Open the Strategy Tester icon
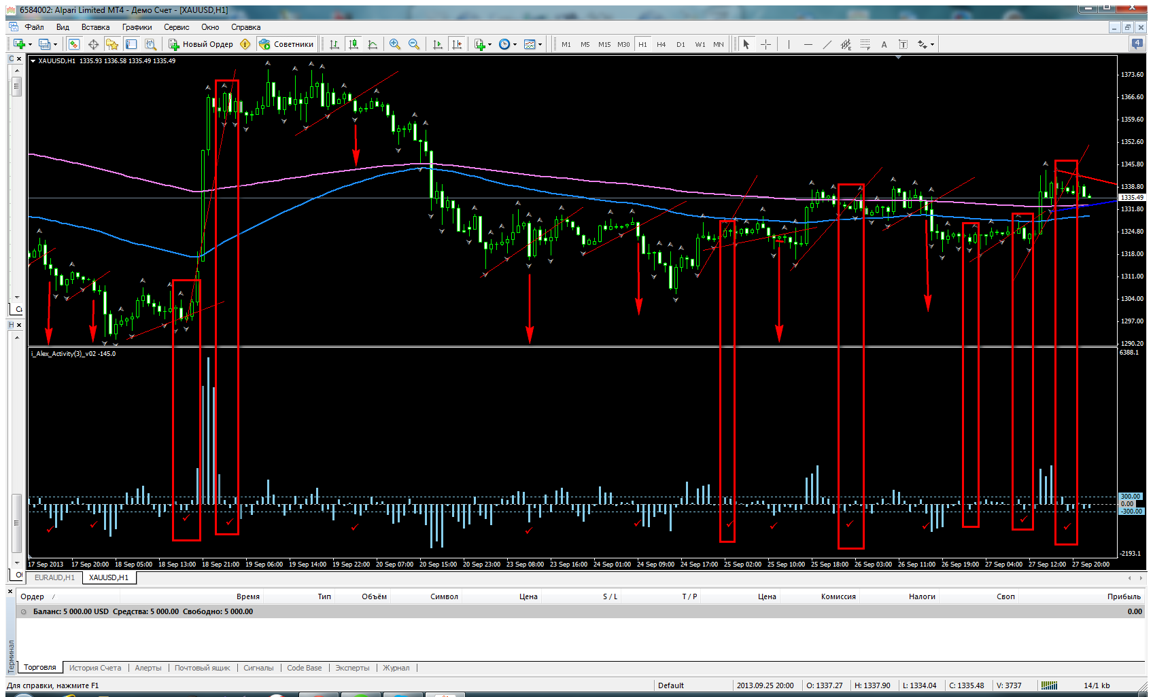This screenshot has height=697, width=1153. pyautogui.click(x=150, y=44)
